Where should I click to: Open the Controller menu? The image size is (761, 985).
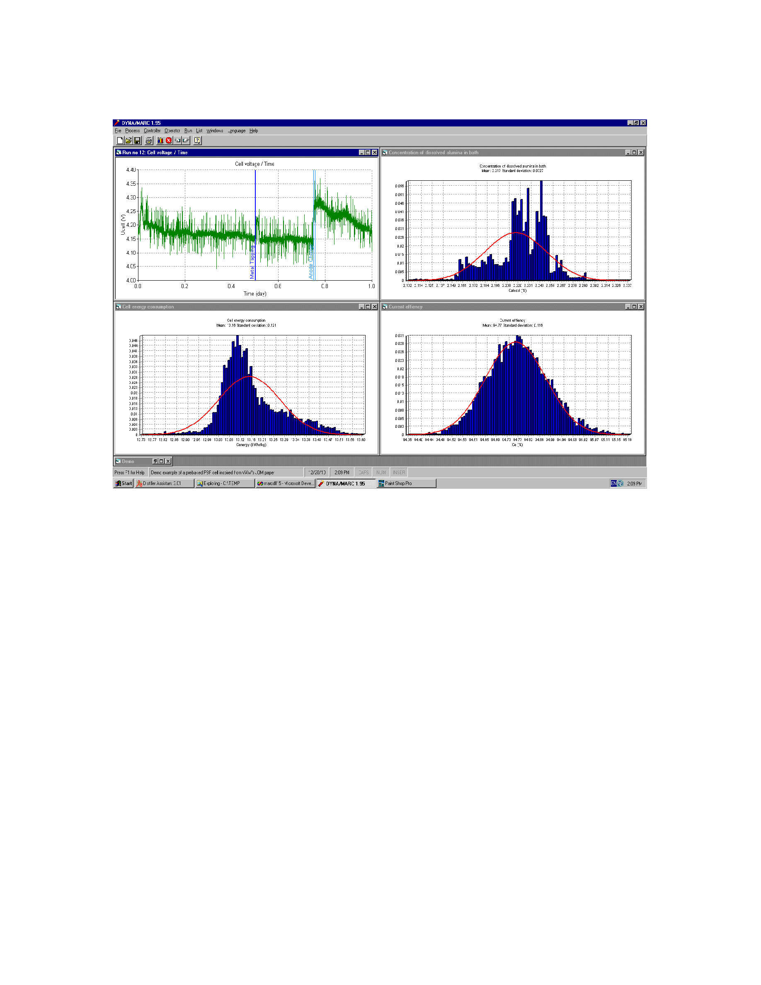(x=152, y=131)
